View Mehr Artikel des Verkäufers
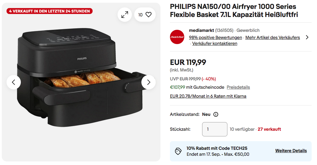 (x=273, y=38)
